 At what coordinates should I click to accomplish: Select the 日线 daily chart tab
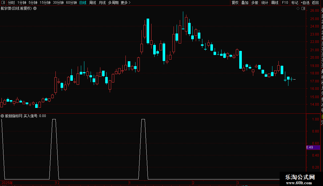[x=83, y=3]
